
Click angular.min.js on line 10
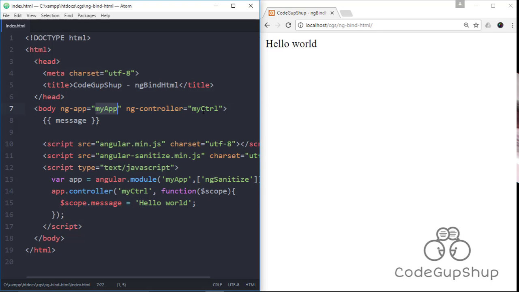click(x=130, y=144)
